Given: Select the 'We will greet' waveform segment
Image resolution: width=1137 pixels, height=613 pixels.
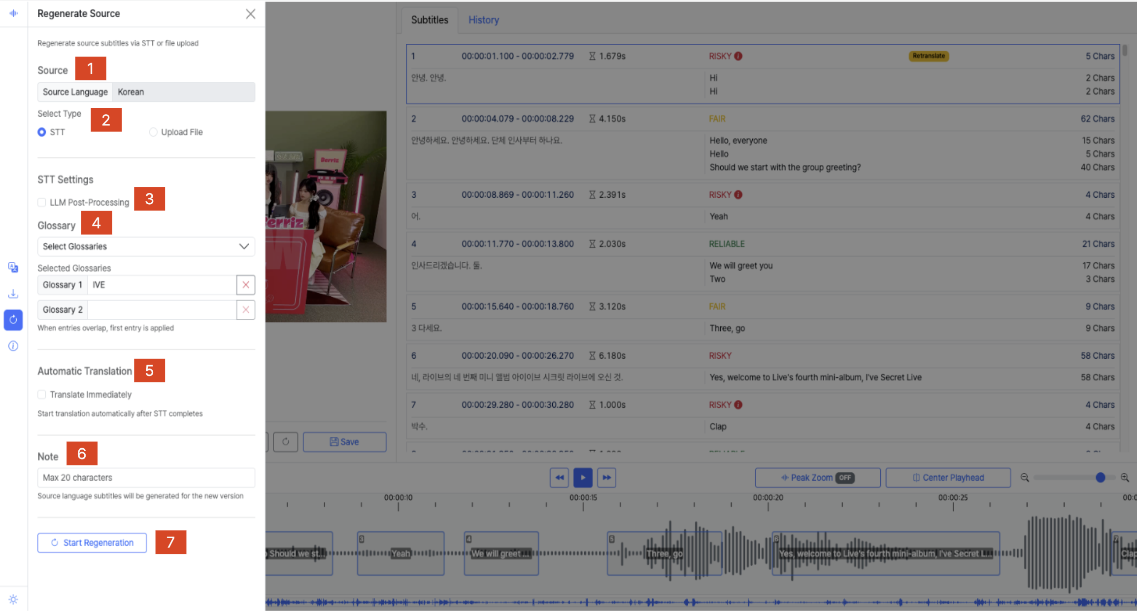Looking at the screenshot, I should [501, 553].
